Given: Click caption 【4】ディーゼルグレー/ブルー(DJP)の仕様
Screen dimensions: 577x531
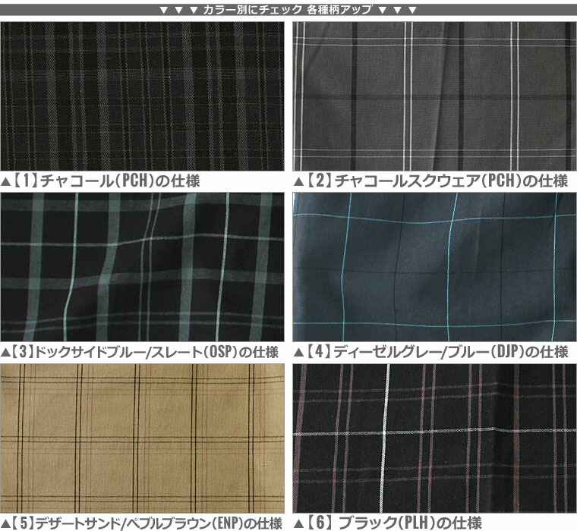Looking at the screenshot, I should [431, 352].
